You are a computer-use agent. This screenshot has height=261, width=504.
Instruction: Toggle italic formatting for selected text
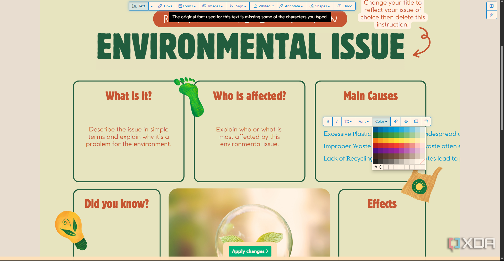337,121
